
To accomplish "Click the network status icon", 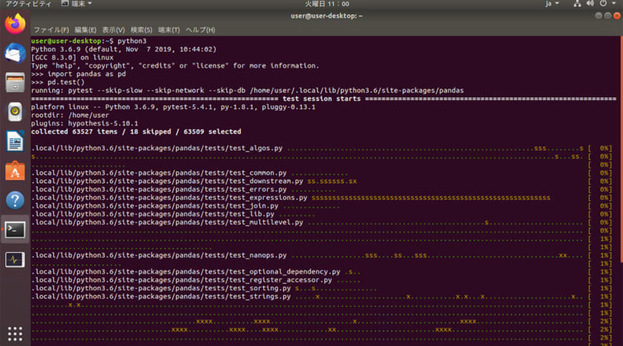I will [x=577, y=4].
